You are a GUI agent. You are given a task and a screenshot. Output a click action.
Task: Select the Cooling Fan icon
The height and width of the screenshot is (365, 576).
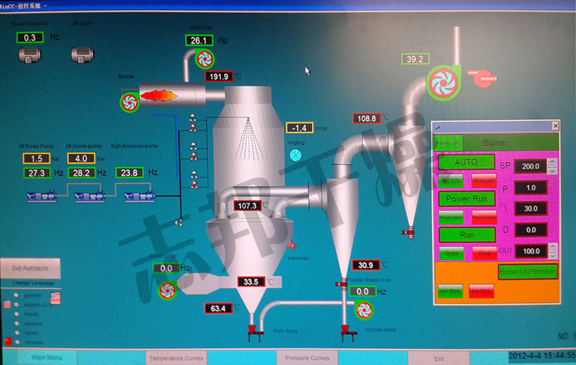click(166, 290)
